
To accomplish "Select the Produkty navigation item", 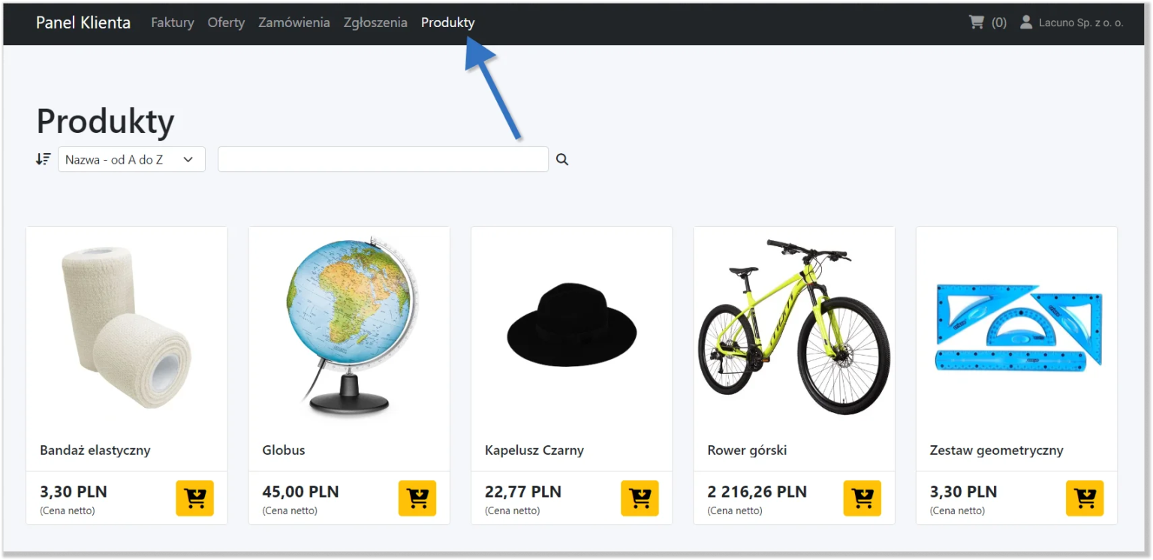I will tap(447, 23).
